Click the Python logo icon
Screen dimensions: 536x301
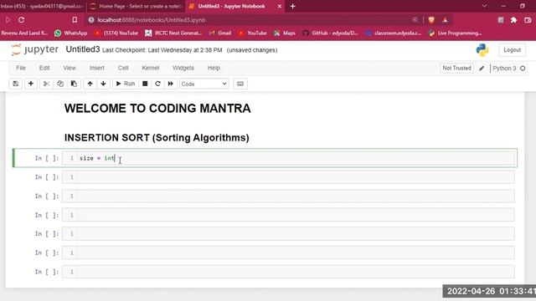tap(482, 50)
